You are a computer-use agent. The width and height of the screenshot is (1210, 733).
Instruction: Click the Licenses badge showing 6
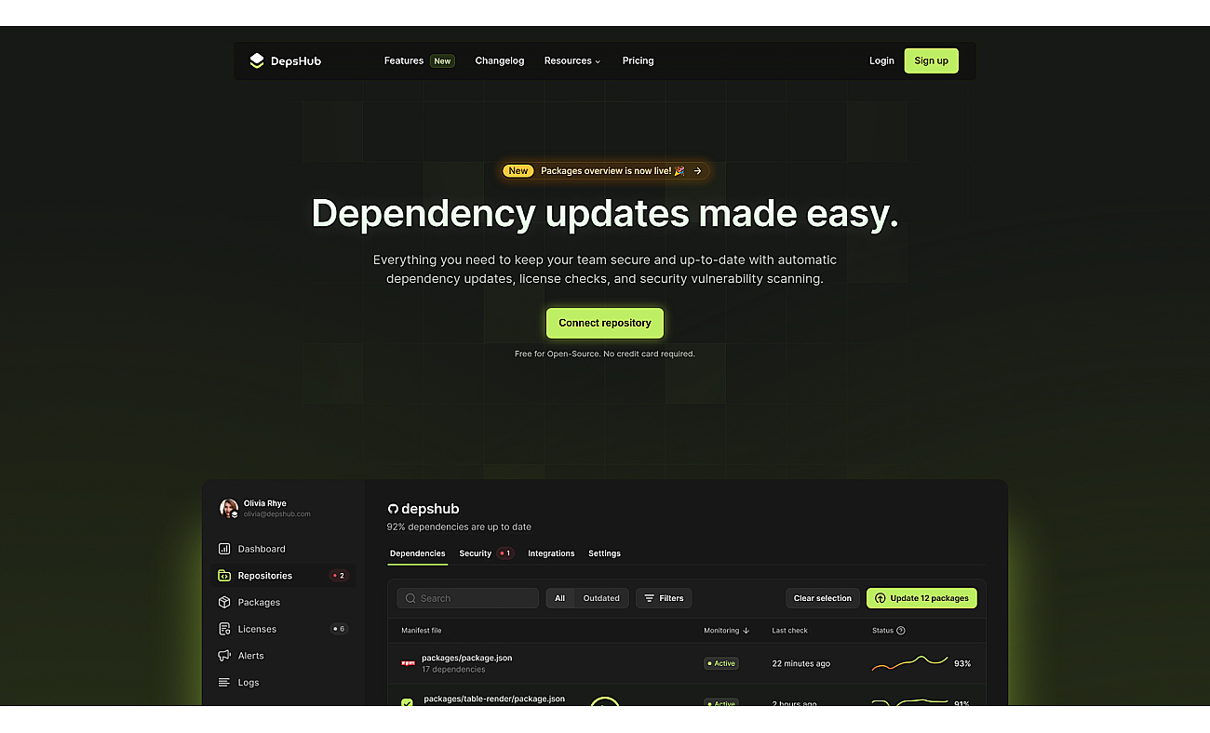339,629
